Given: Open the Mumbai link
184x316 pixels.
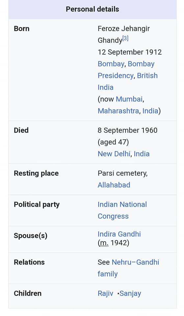Looking at the screenshot, I should 129,99.
